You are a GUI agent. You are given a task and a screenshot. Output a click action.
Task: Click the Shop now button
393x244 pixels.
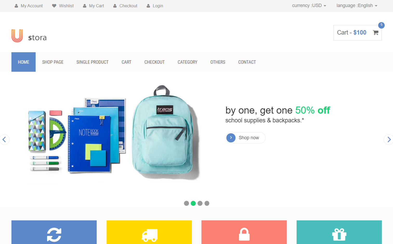point(245,138)
